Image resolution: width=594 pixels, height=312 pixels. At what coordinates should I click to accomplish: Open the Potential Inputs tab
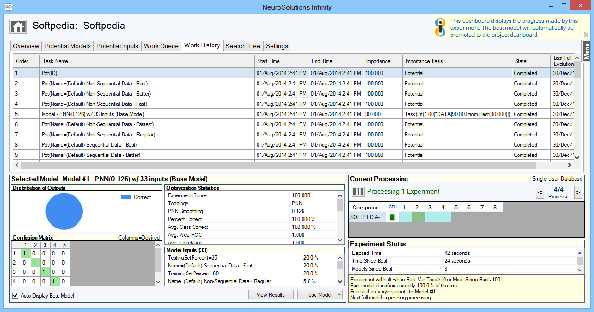[x=117, y=46]
